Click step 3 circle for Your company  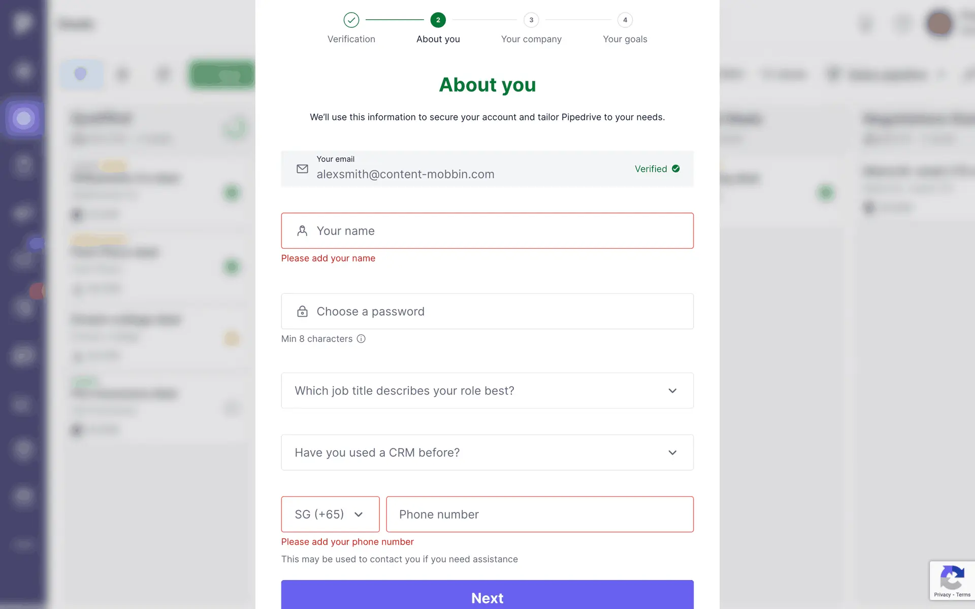click(531, 20)
